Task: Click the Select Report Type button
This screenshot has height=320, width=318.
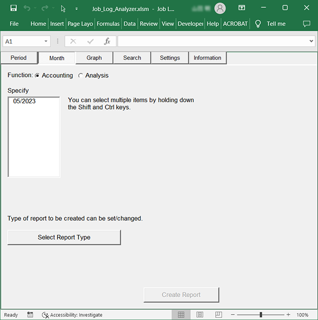Action: [64, 237]
